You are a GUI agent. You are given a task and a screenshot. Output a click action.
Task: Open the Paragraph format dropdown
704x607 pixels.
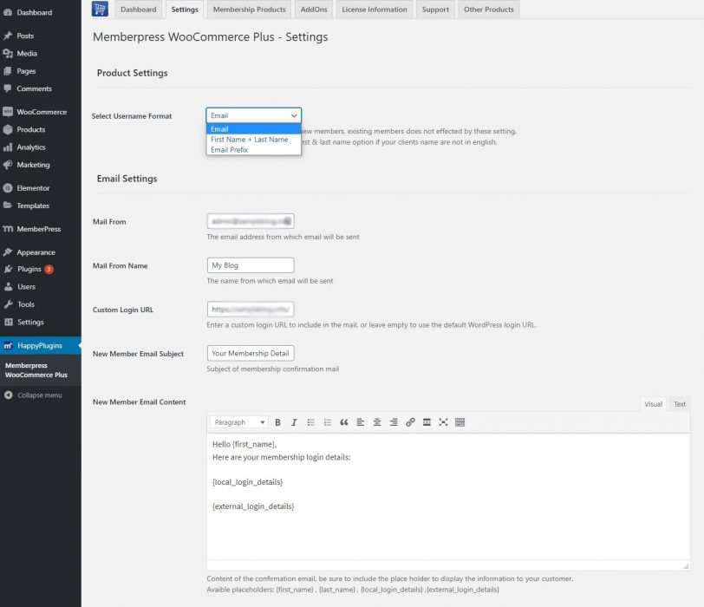point(239,422)
